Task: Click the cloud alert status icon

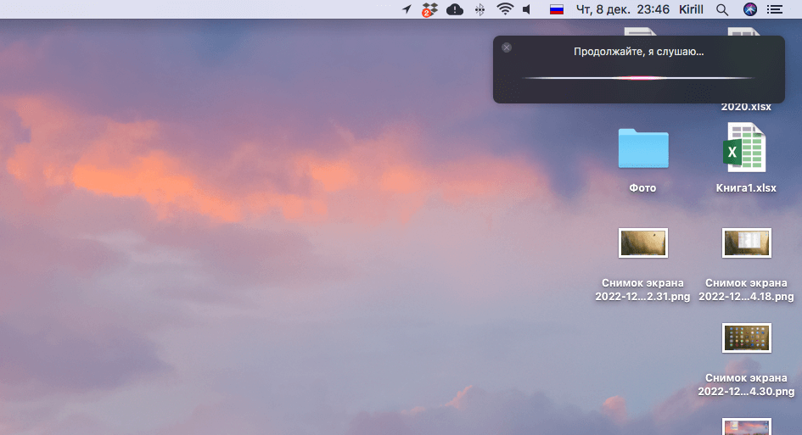Action: coord(455,9)
